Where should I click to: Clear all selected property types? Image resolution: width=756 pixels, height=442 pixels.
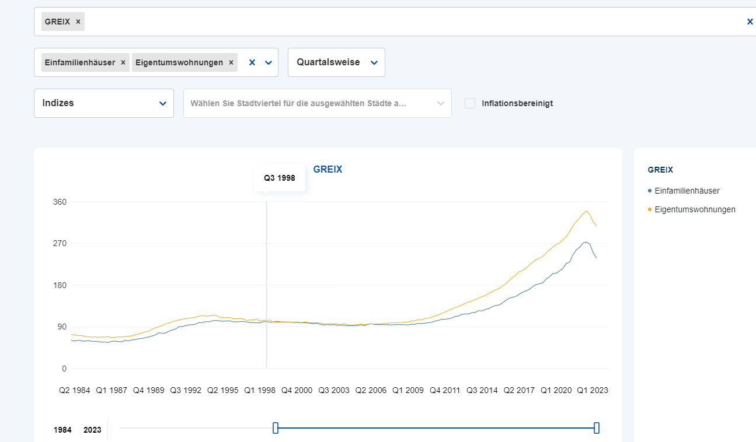(x=252, y=62)
